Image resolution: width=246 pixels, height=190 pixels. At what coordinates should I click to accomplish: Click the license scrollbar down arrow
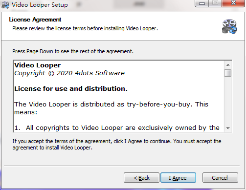coord(228,128)
